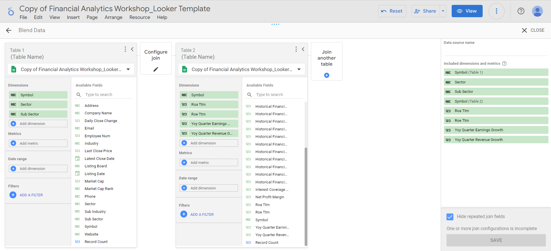This screenshot has height=251, width=551.
Task: Click Symbol (Table 2) in included fields
Action: (x=496, y=101)
